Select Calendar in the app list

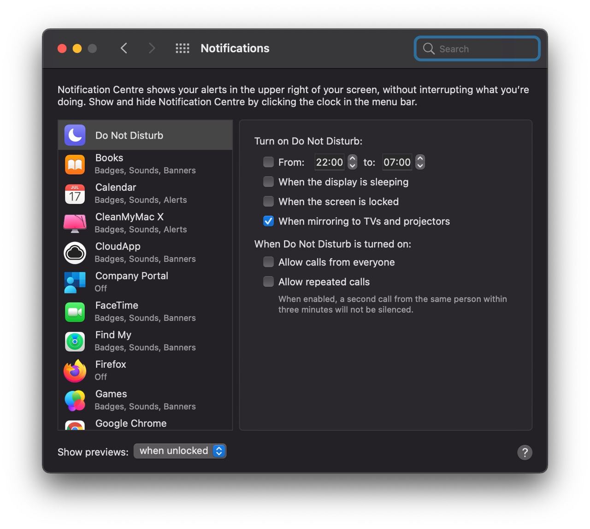[x=145, y=194]
